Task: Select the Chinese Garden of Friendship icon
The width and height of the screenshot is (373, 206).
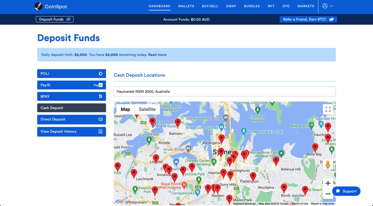Action: click(x=214, y=162)
